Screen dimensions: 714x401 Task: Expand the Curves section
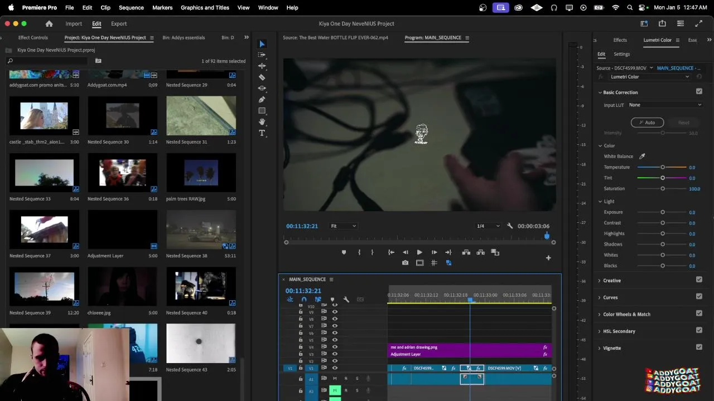(610, 297)
